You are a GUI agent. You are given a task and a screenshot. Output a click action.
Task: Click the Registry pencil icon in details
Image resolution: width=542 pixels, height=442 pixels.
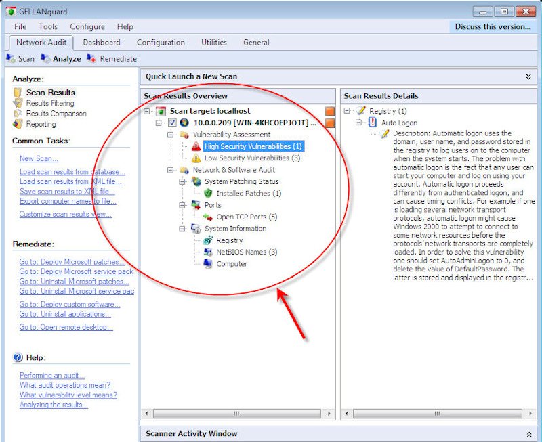[361, 110]
